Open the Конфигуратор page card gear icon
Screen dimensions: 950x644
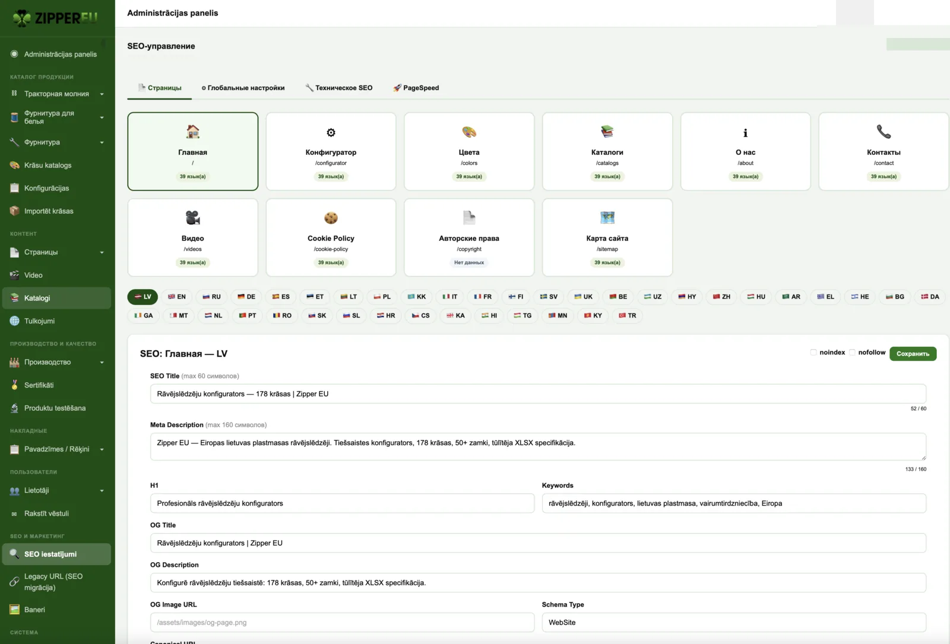[331, 132]
